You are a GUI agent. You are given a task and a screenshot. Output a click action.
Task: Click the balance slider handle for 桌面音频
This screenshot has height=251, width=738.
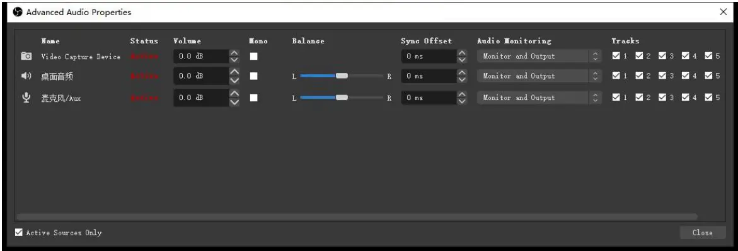click(342, 75)
